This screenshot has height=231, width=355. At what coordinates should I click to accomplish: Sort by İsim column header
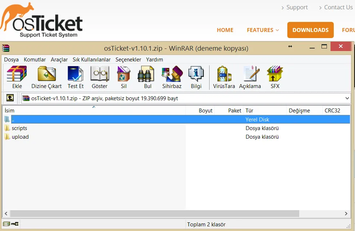(x=94, y=110)
